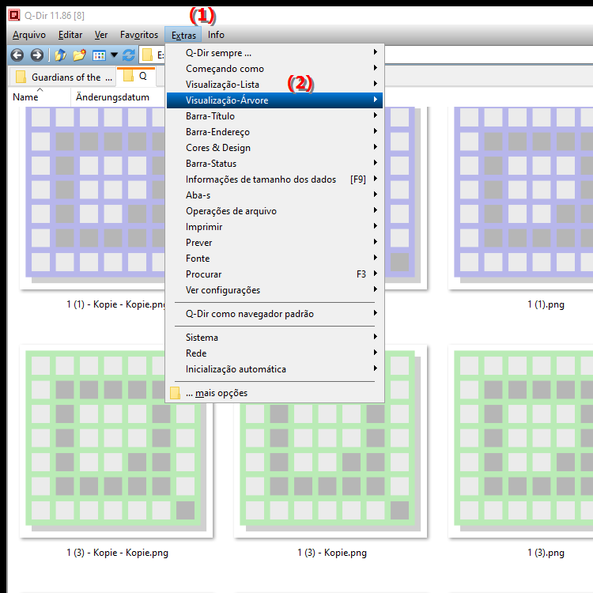
Task: Select the Procurar F3 menu entry
Action: click(274, 274)
